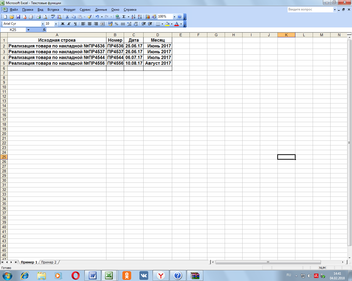Copy selection using the Copy icon

tap(73, 17)
